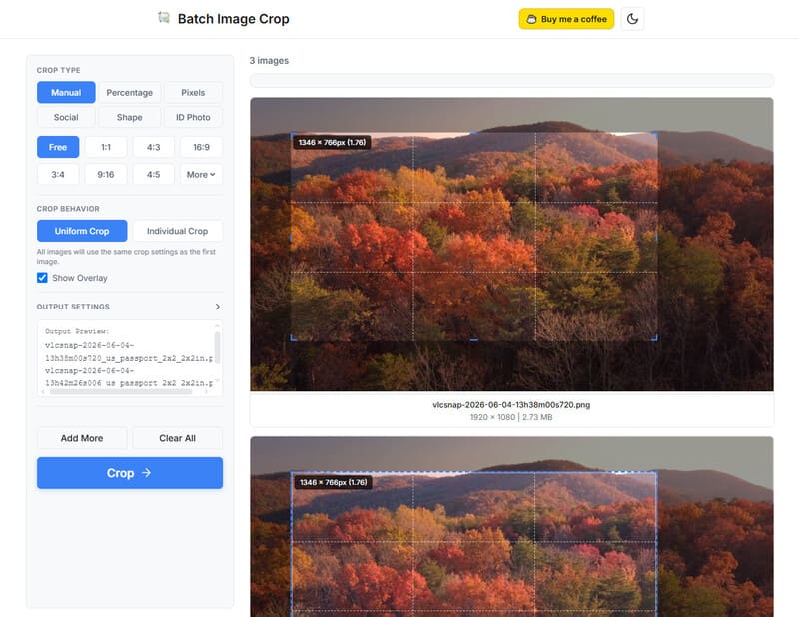The width and height of the screenshot is (799, 617).
Task: Switch to Uniform Crop behavior
Action: [x=82, y=231]
